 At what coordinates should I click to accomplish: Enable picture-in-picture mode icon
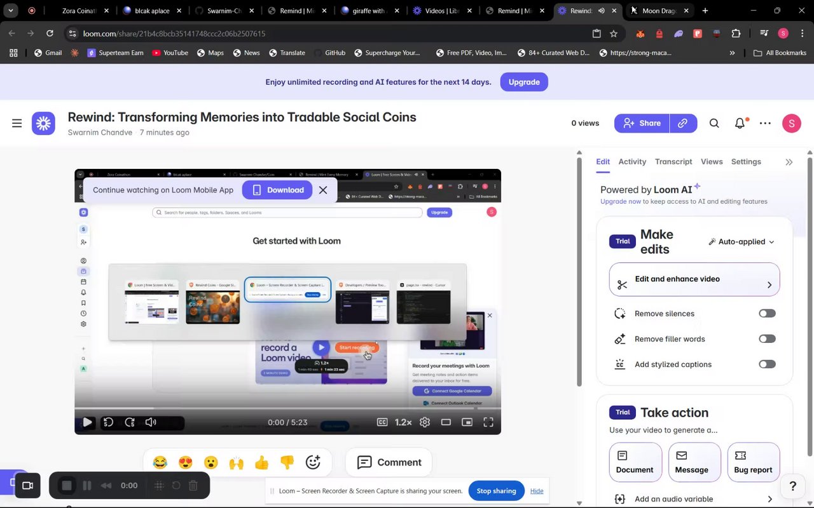[467, 422]
